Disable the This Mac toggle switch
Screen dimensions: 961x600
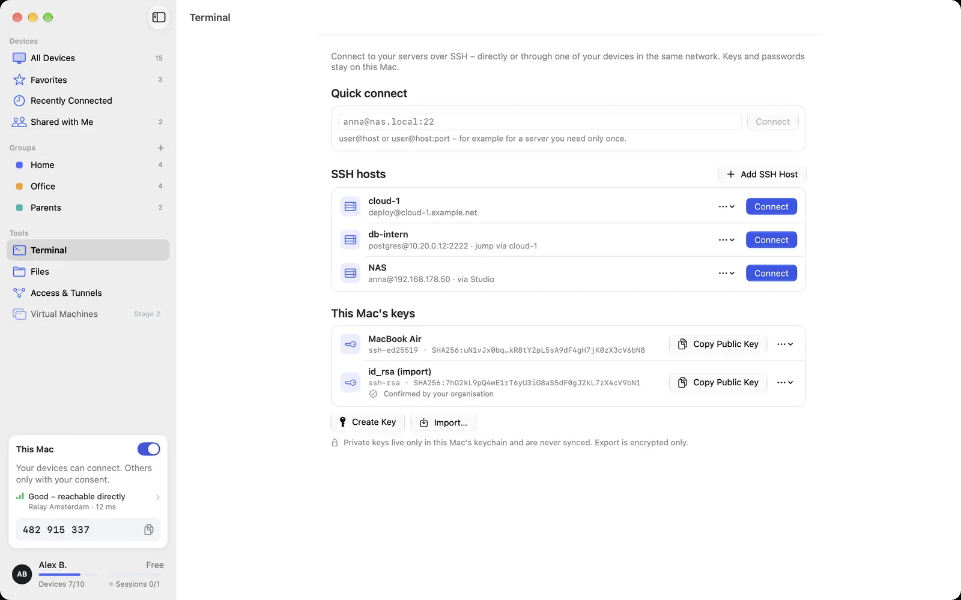[x=148, y=449]
